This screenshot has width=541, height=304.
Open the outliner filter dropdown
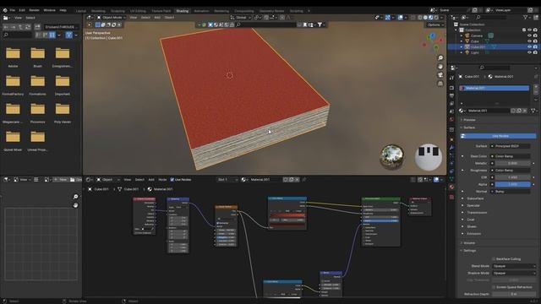coord(527,17)
